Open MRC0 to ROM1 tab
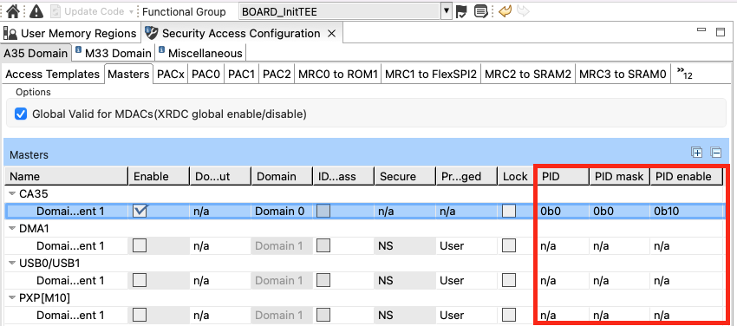This screenshot has width=737, height=326. pos(338,74)
